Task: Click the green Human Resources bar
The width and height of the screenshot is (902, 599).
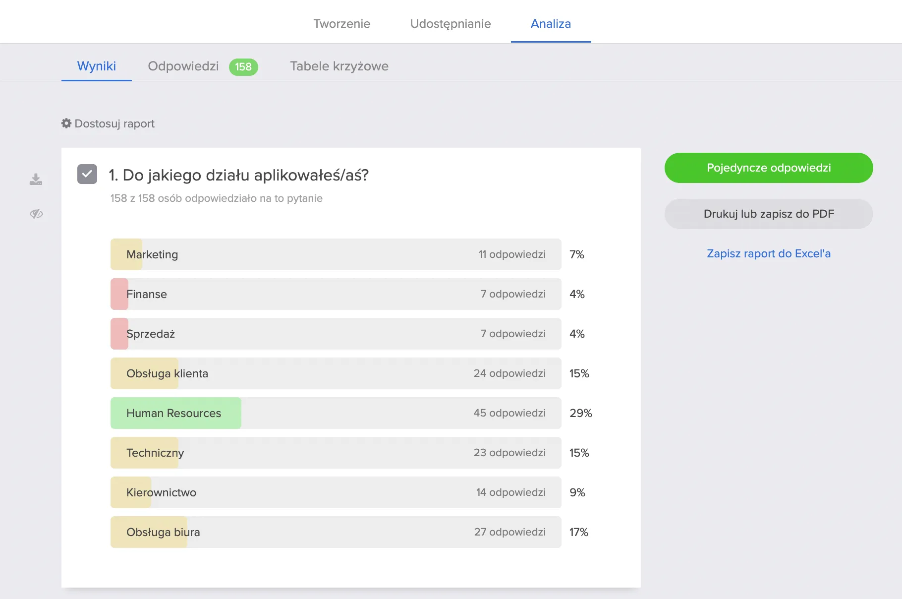Action: (176, 413)
